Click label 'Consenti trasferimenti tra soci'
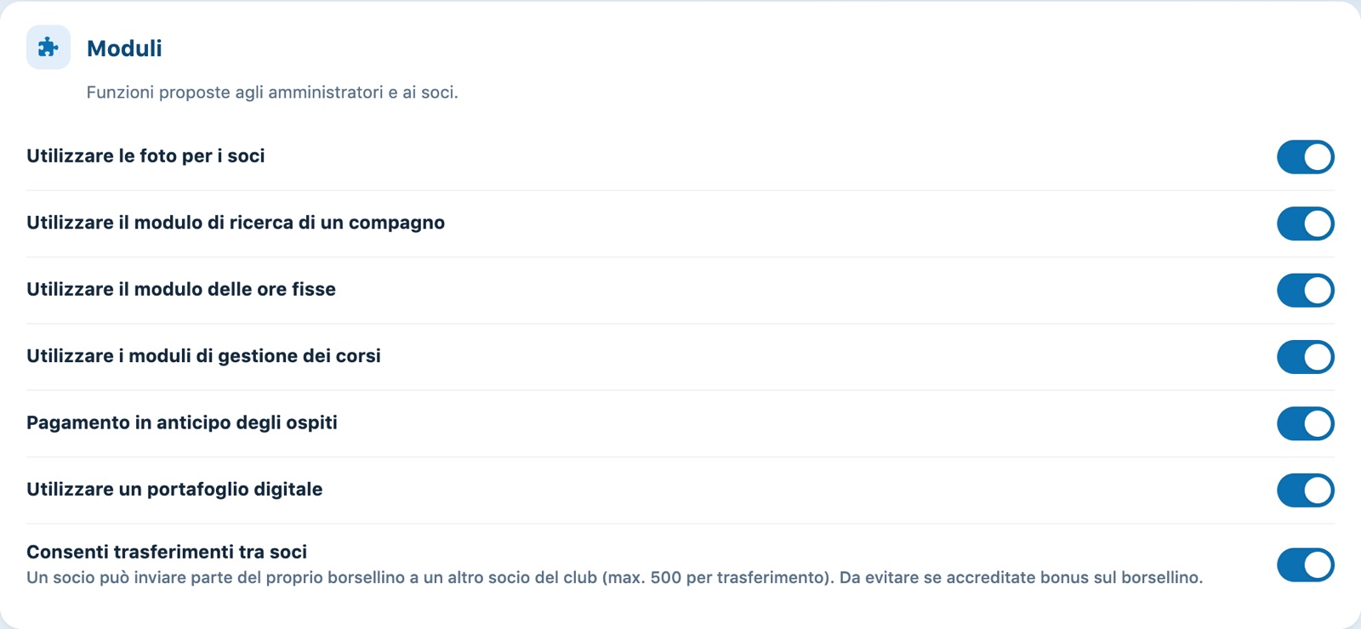 click(167, 552)
